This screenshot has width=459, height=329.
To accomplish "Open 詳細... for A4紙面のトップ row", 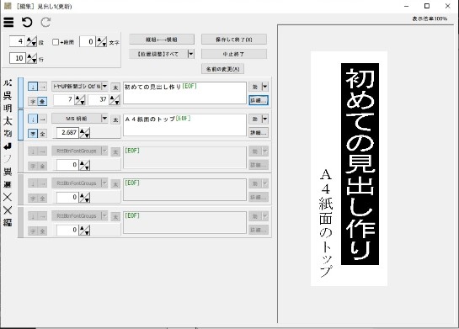I will click(x=259, y=133).
